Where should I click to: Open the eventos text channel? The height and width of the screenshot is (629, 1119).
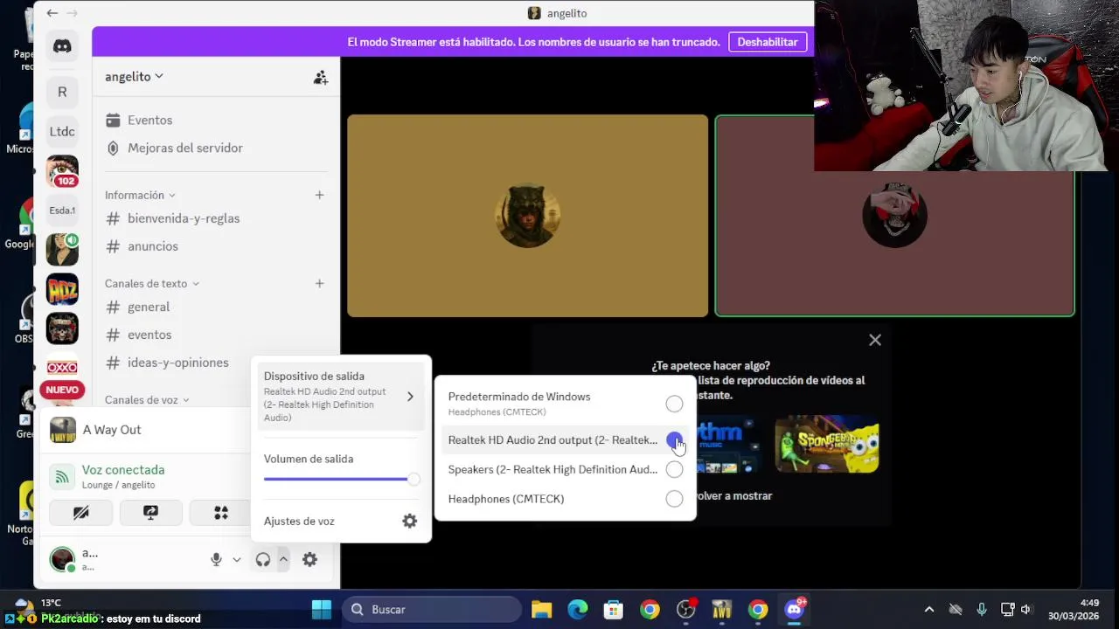pyautogui.click(x=149, y=335)
